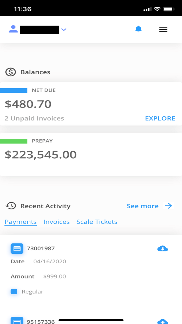Tap the blue Net Due color bar

pyautogui.click(x=14, y=91)
